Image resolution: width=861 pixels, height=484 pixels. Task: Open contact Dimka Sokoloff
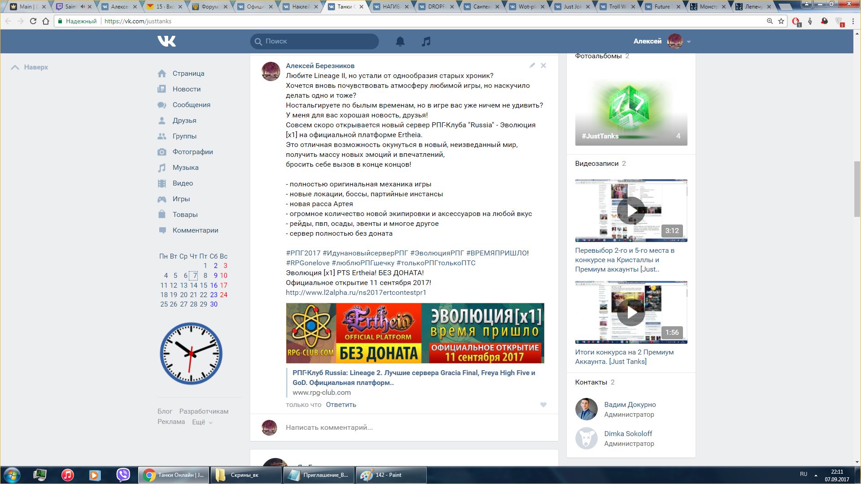point(628,434)
